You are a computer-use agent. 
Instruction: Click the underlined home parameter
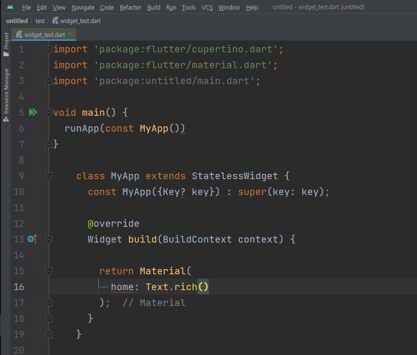(122, 287)
